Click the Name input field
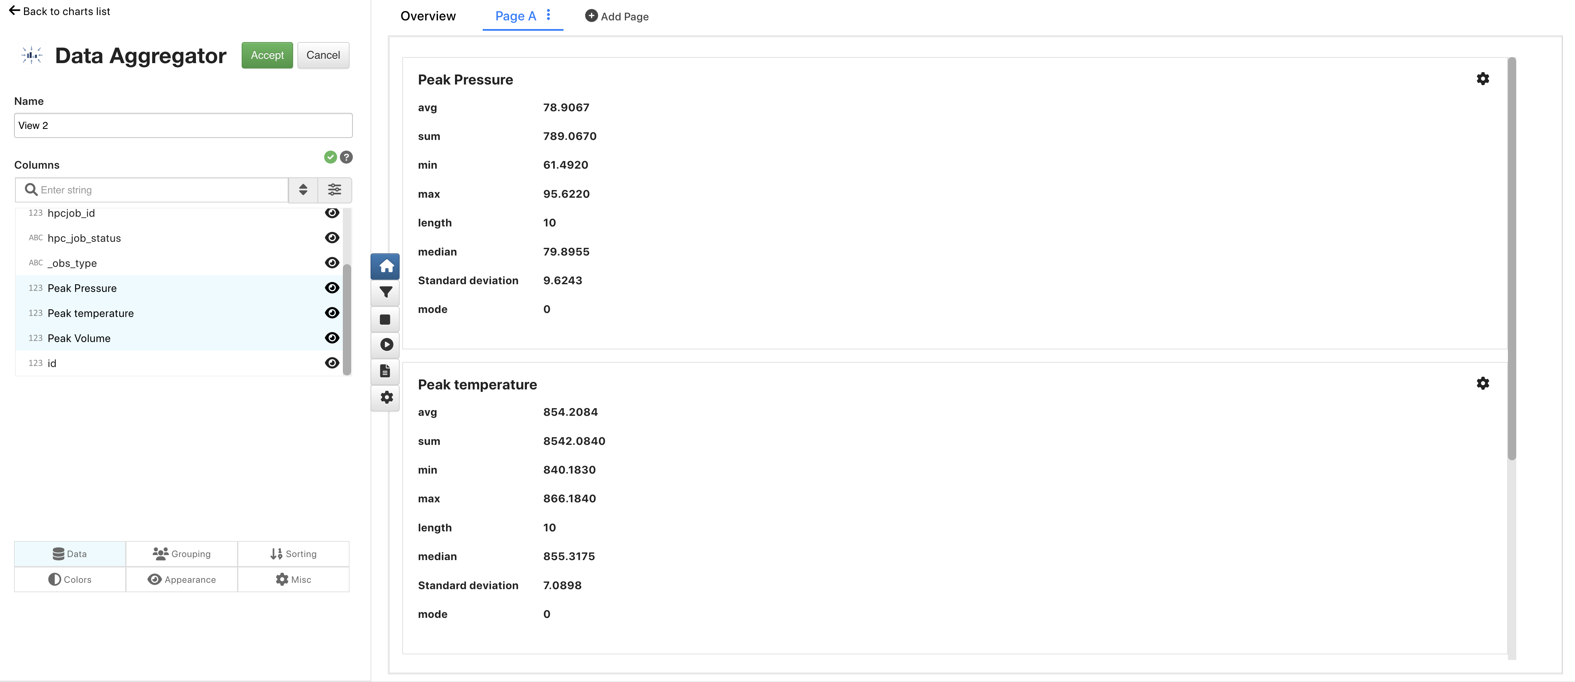Viewport: 1575px width, 682px height. 183,125
